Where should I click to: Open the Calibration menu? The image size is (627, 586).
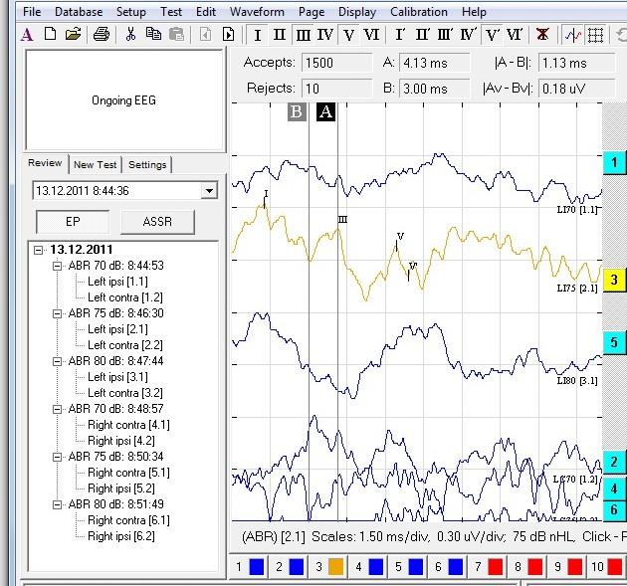tap(419, 12)
